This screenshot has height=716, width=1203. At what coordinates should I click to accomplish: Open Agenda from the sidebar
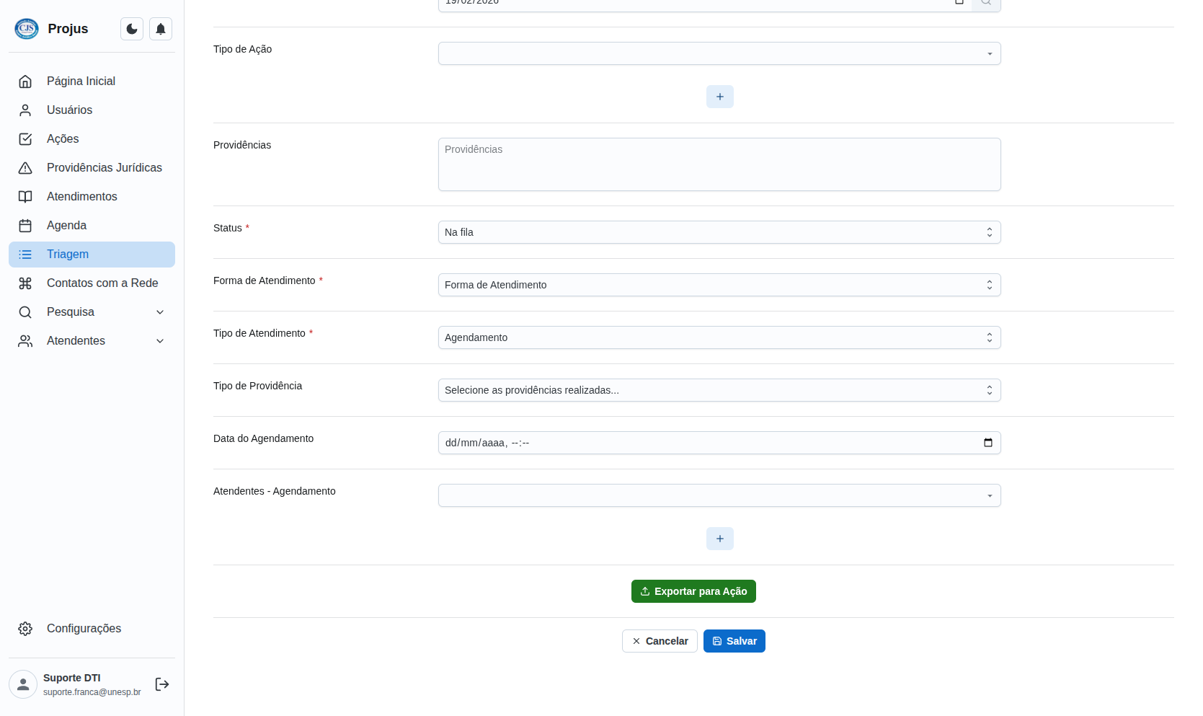pos(66,226)
